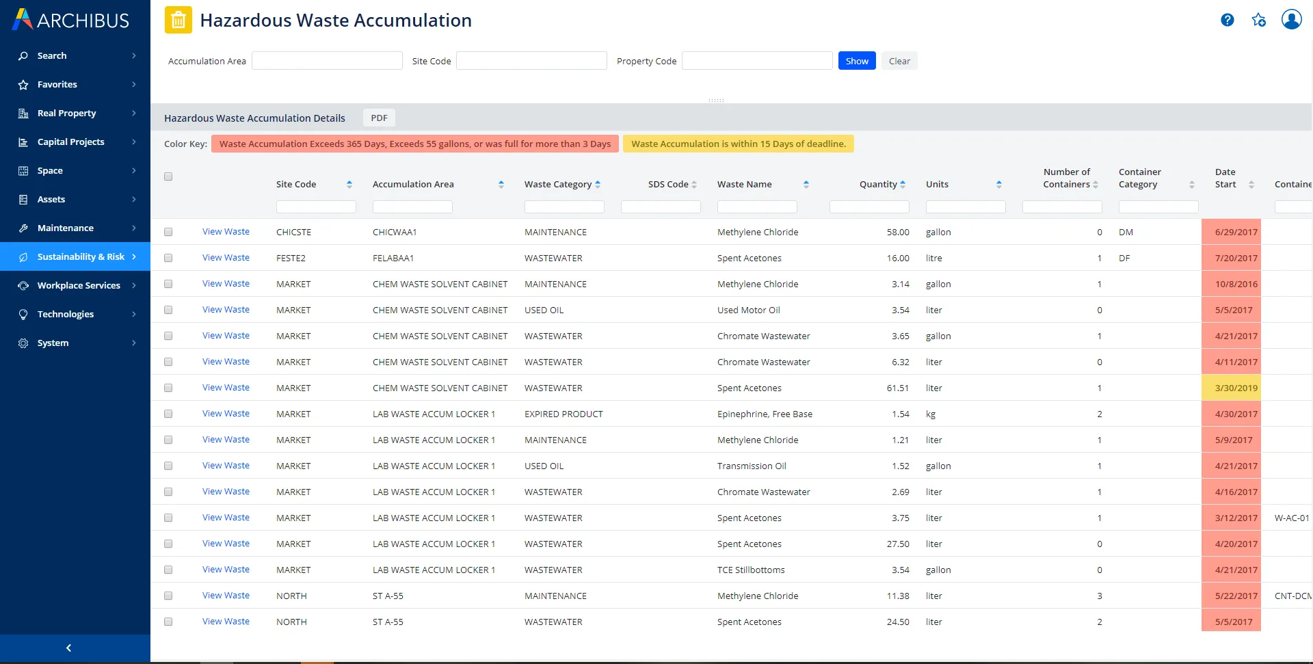The height and width of the screenshot is (664, 1313).
Task: Click the help question mark icon
Action: click(1227, 20)
